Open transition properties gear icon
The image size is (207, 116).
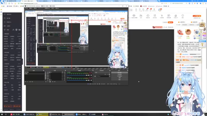[x=109, y=74]
